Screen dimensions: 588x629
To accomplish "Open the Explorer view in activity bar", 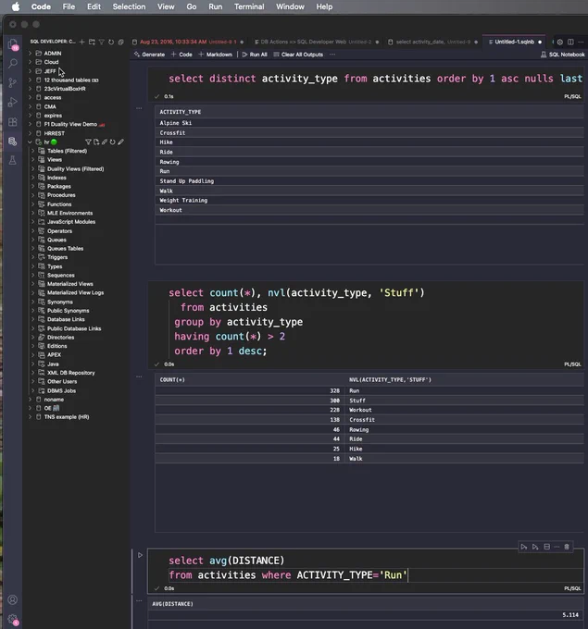I will pos(13,43).
